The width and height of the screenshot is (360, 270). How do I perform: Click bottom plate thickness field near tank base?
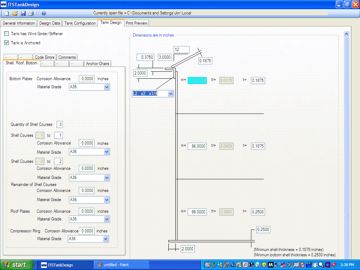pos(263,230)
